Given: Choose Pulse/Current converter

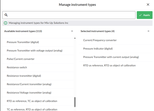Looking at the screenshot, I should pos(20,59).
